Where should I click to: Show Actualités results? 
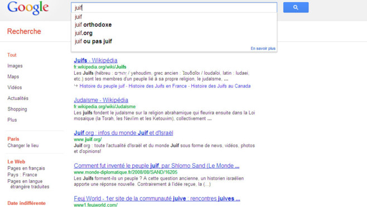(18, 98)
